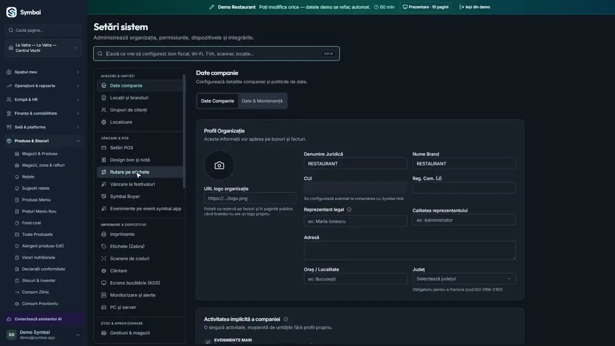Click the Sală & platforme utensils icon
This screenshot has width=615, height=346.
tap(10, 127)
